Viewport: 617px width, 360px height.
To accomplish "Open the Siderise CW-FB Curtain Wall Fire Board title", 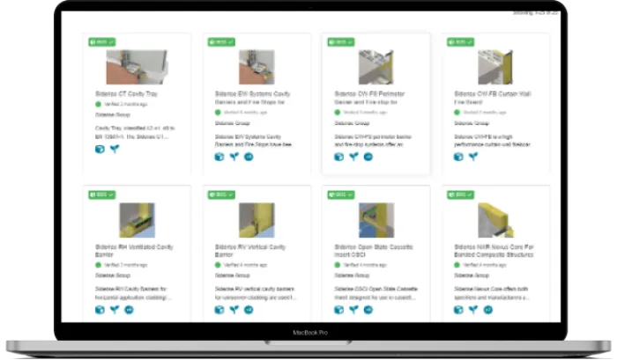I will coord(493,98).
